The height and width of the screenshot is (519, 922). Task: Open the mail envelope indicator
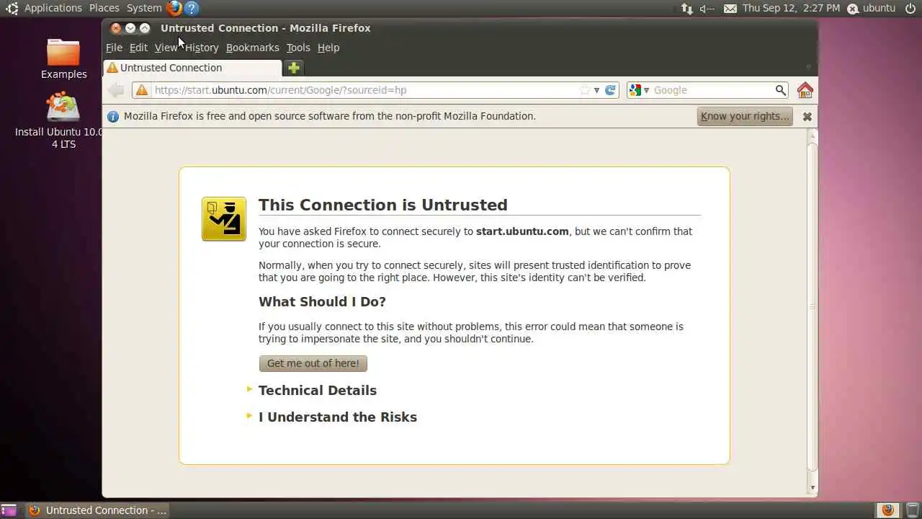click(730, 9)
